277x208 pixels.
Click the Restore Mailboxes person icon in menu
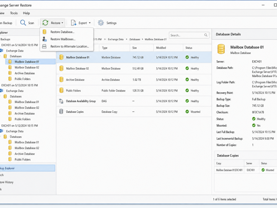[x=45, y=39]
